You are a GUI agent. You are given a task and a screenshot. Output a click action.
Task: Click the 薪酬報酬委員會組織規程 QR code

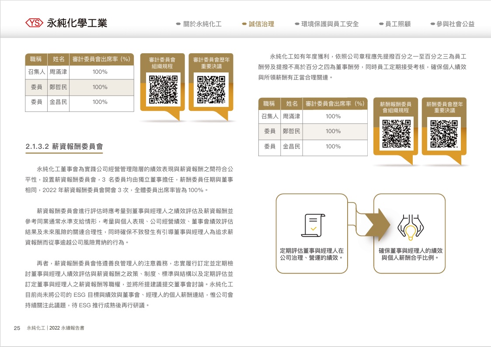pos(396,134)
